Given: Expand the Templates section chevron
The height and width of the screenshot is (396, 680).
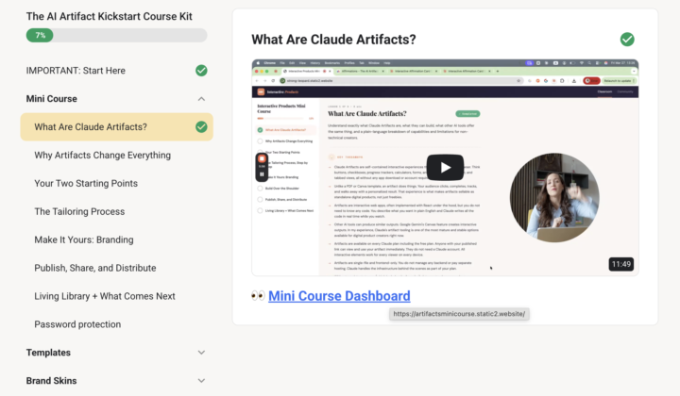Looking at the screenshot, I should pyautogui.click(x=201, y=353).
